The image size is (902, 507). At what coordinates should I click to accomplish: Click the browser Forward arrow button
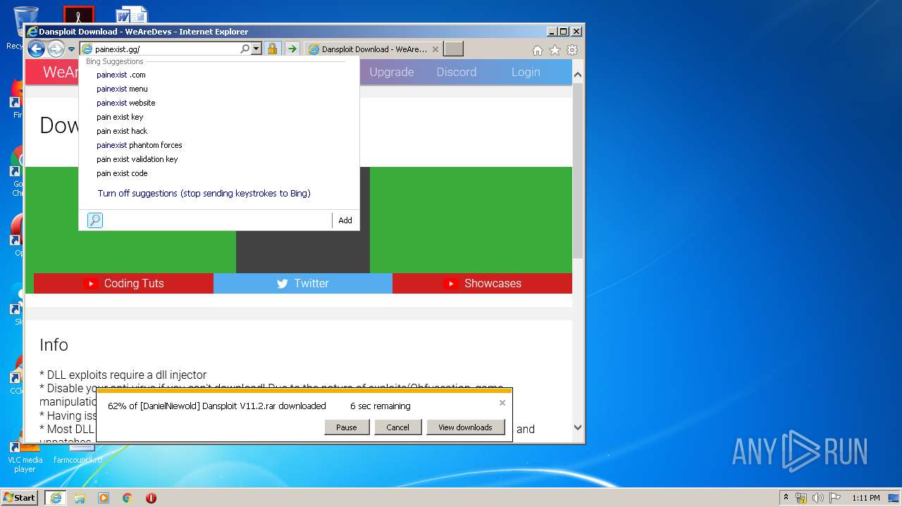(56, 49)
